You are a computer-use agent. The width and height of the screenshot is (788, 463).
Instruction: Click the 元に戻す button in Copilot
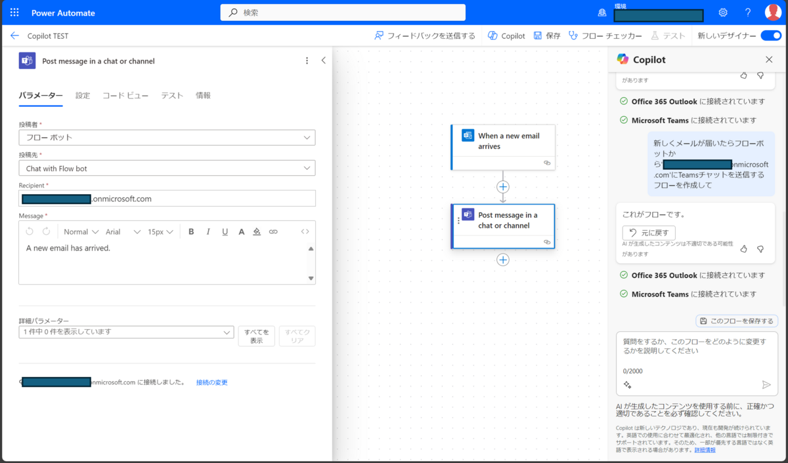[x=649, y=232]
